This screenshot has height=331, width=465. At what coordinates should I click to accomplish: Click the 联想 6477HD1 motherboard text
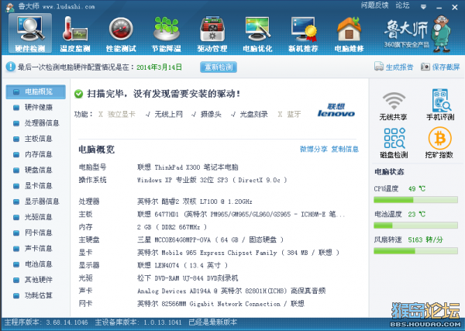pos(241,214)
